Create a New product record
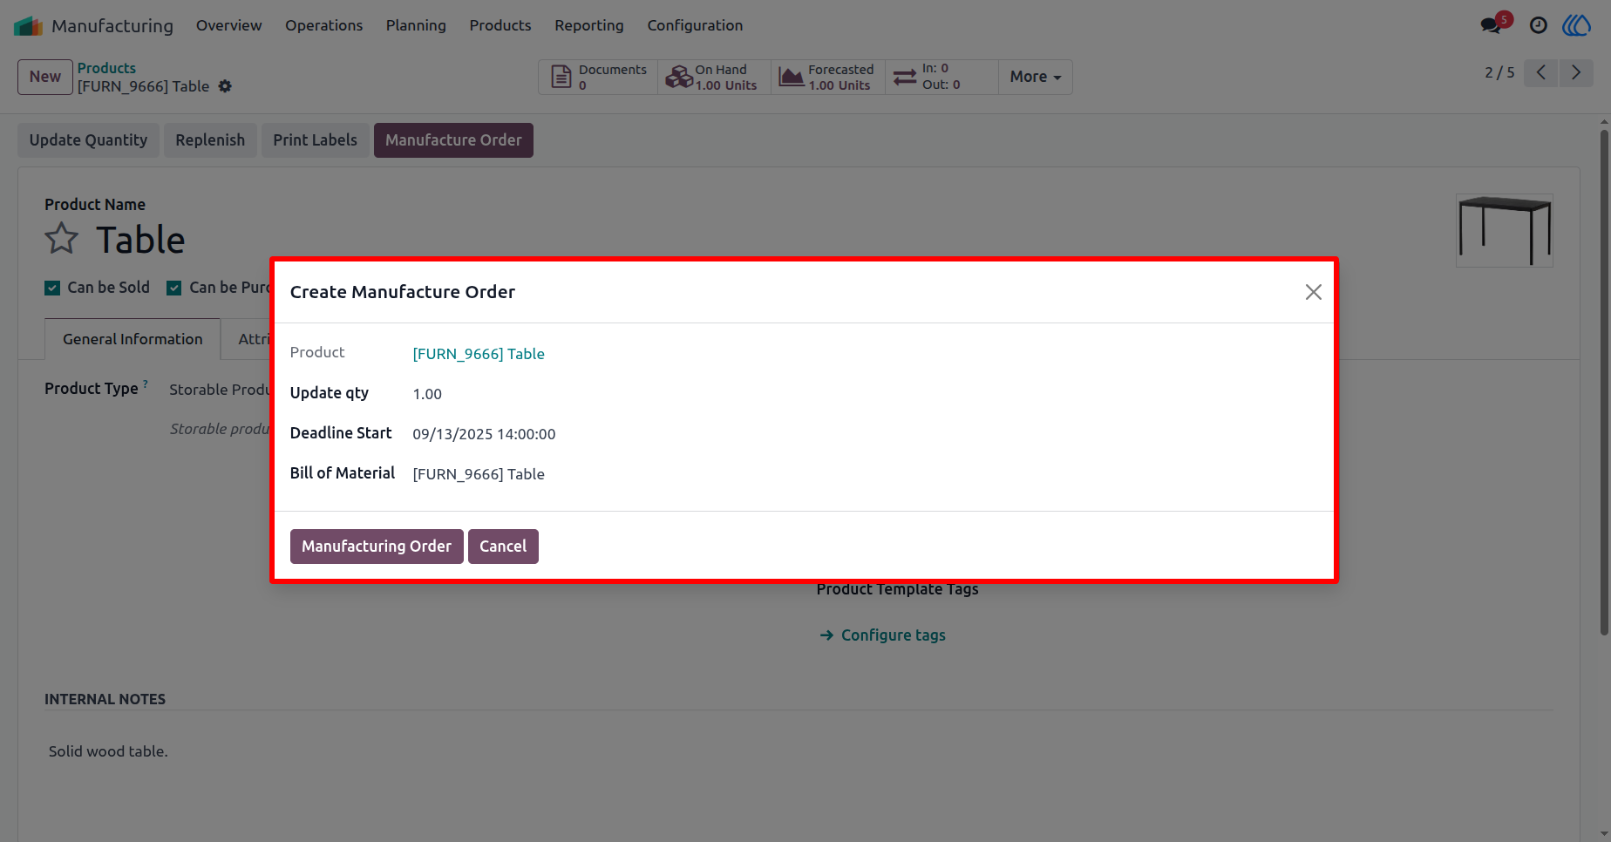Viewport: 1611px width, 842px height. 45,77
